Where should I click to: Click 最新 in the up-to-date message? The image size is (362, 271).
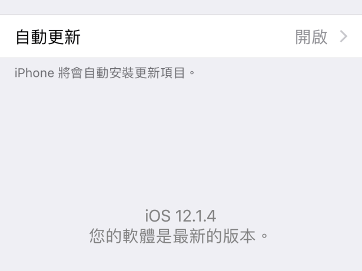pyautogui.click(x=189, y=236)
